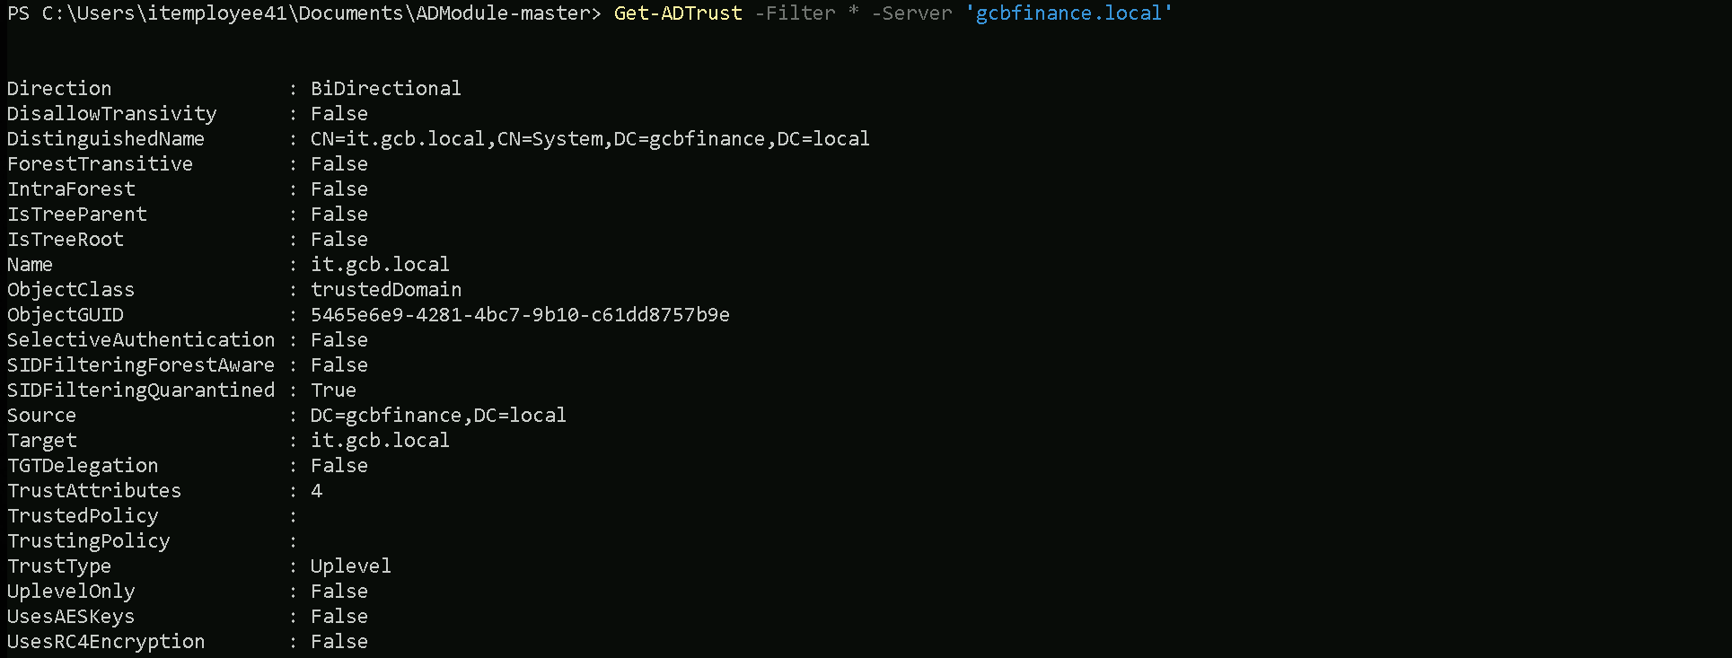
Task: Click the DisallowTransivity property label
Action: pyautogui.click(x=111, y=114)
